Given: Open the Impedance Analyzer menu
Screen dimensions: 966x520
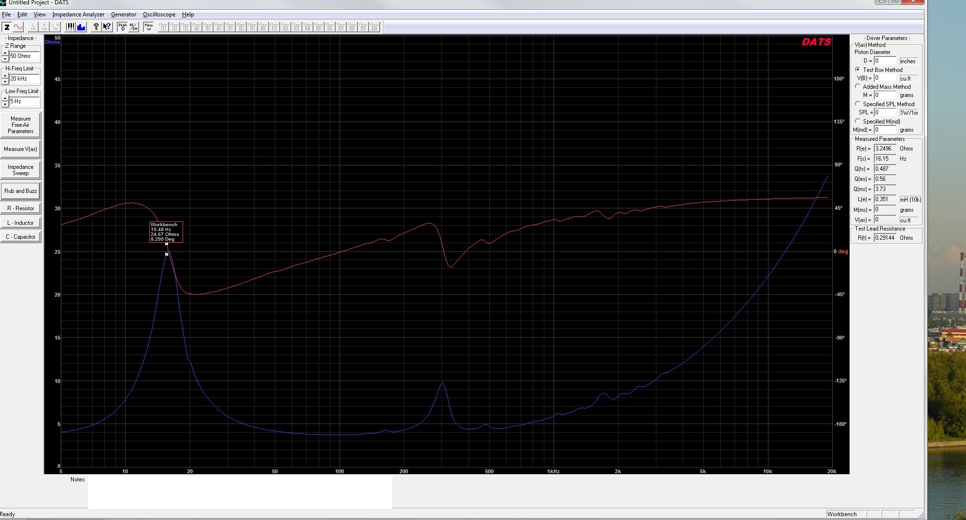Looking at the screenshot, I should point(78,14).
